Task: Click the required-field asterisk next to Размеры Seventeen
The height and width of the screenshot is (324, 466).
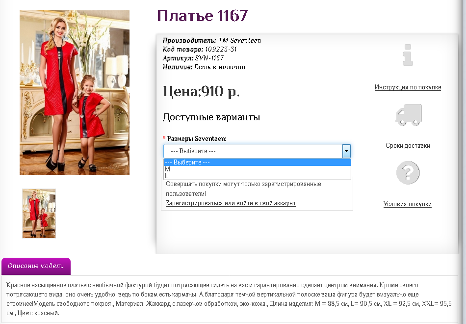Action: pyautogui.click(x=164, y=138)
